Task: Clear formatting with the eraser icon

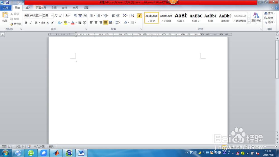Action: click(x=75, y=16)
